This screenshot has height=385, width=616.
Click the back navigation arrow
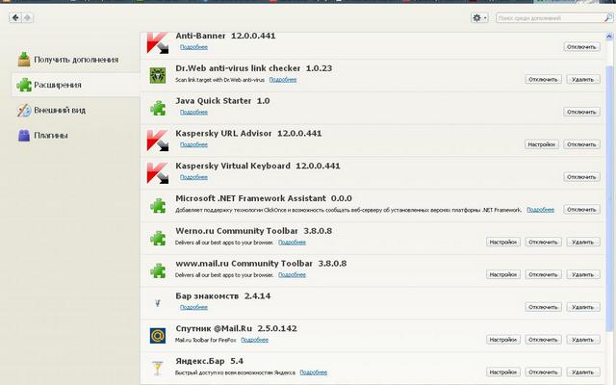pos(16,17)
